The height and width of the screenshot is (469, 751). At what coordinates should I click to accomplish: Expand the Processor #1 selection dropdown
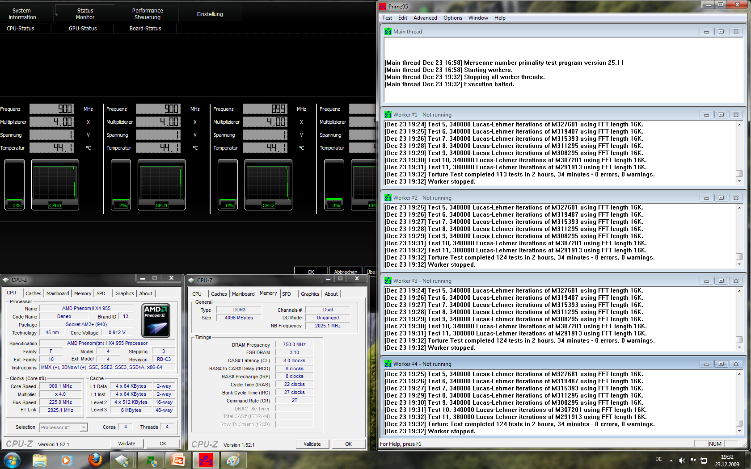click(x=84, y=427)
